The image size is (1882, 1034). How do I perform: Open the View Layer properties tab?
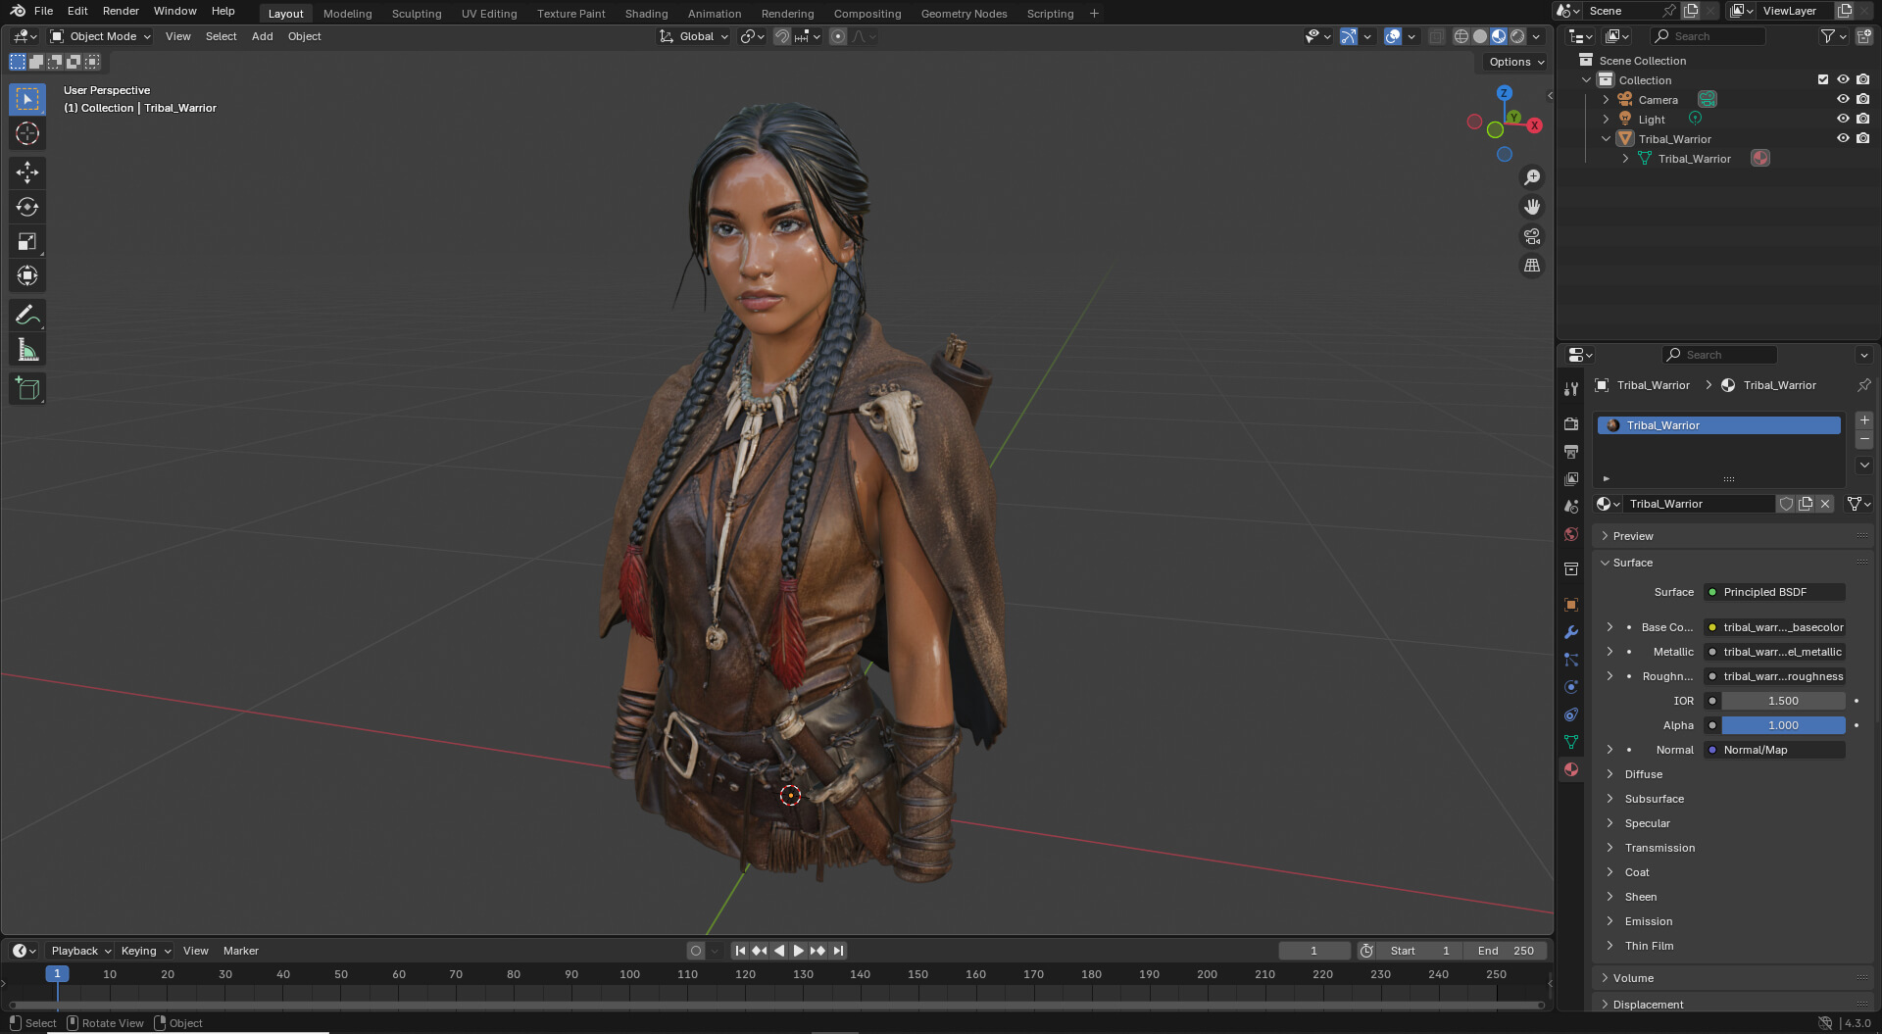point(1571,479)
